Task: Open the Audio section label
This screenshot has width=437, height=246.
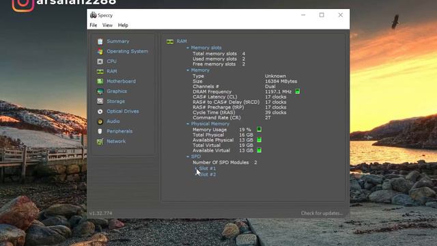Action: point(113,122)
